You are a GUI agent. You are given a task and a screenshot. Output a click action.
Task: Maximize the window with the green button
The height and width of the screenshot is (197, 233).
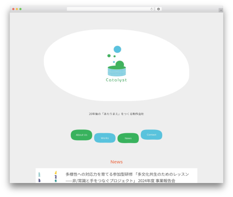click(x=21, y=9)
